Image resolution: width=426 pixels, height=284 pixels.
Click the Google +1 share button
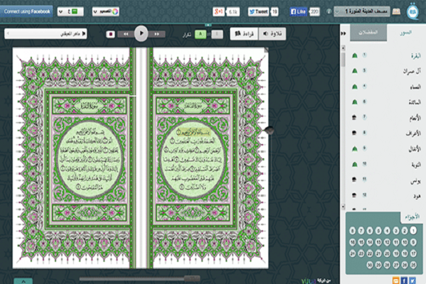tap(219, 12)
